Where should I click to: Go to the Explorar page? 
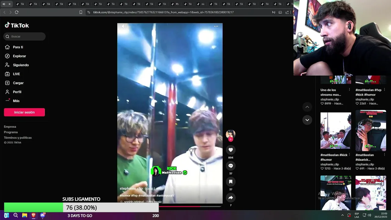[19, 56]
